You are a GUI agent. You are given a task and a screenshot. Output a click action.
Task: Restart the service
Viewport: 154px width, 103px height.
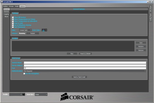(x=33, y=33)
